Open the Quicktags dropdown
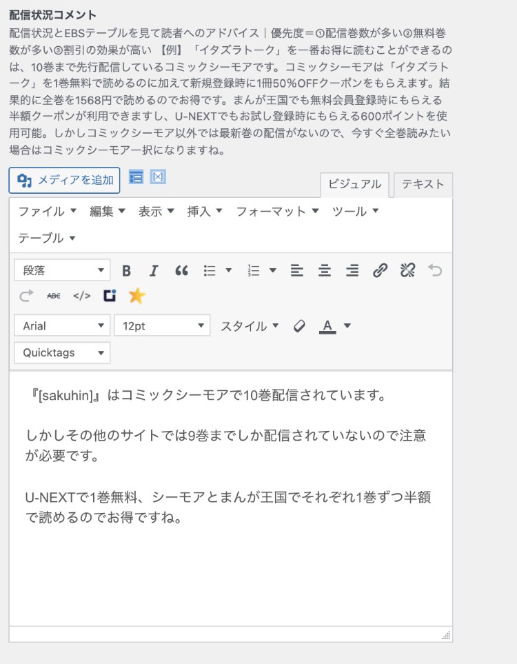 coord(62,353)
